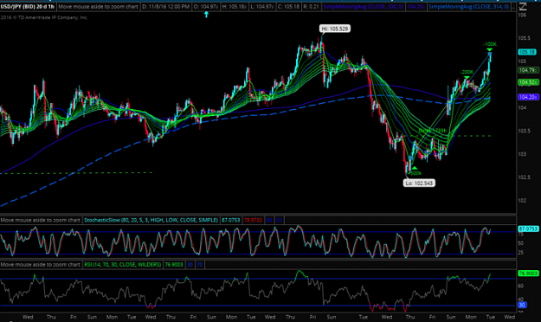Screen dimensions: 541x322
Task: Click the RSI value 76.9003 in label bar
Action: pyautogui.click(x=173, y=265)
